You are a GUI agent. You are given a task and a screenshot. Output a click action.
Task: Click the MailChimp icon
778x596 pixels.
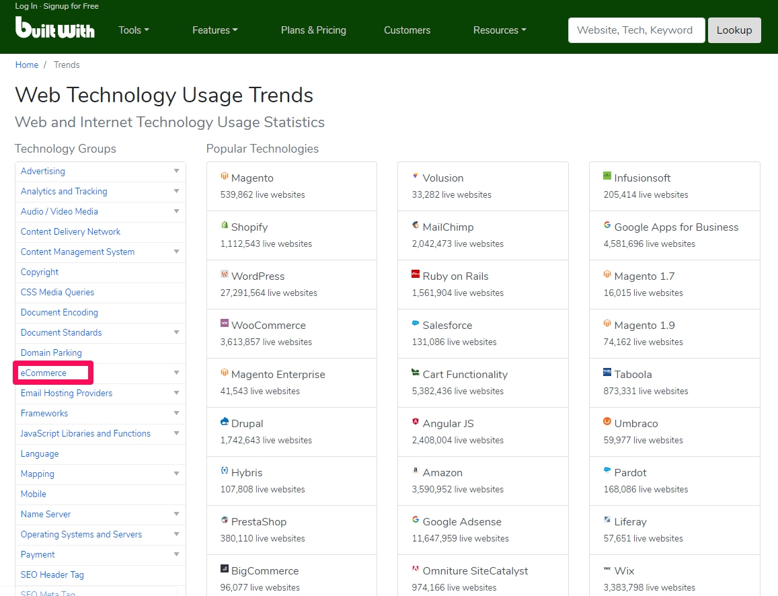pos(416,226)
